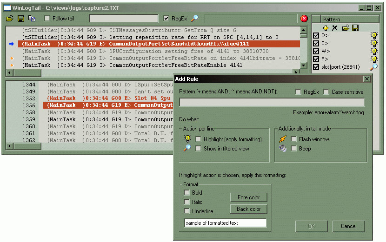Close the Add Rule dialog
This screenshot has height=242, width=386.
click(x=367, y=78)
